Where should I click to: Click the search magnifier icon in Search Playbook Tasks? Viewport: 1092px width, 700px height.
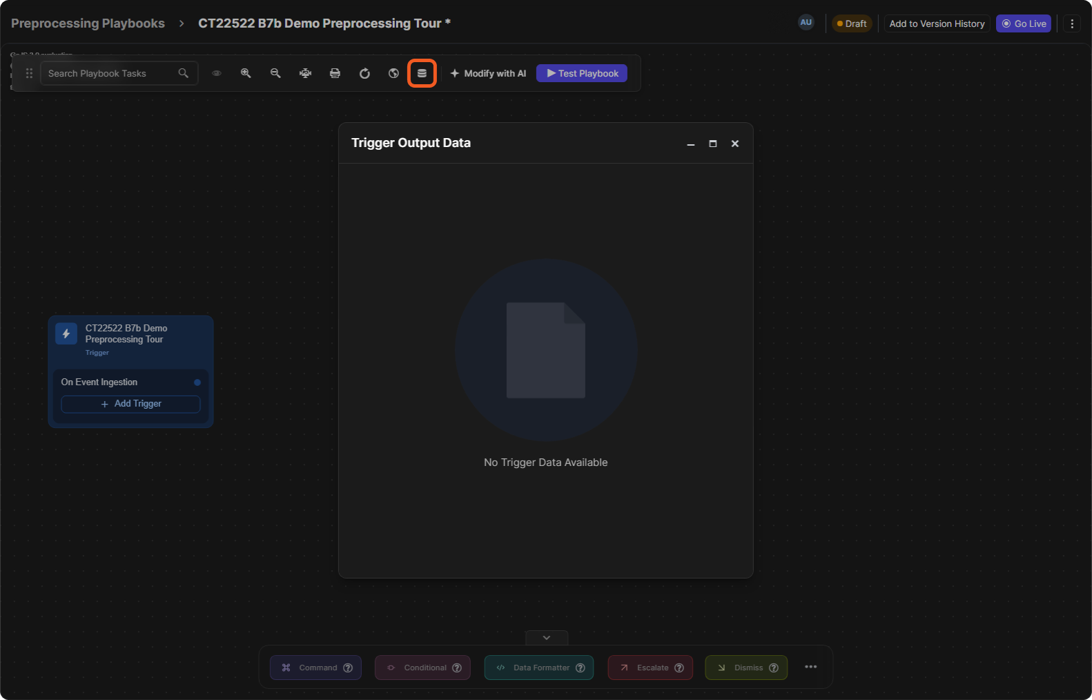(x=184, y=73)
